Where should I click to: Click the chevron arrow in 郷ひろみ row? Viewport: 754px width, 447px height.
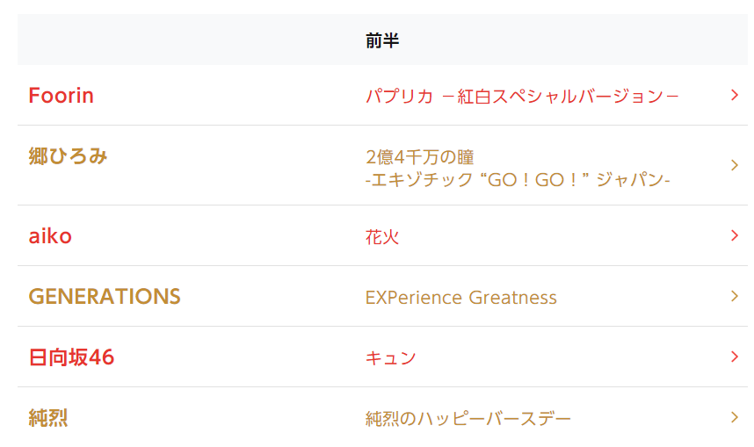point(735,165)
